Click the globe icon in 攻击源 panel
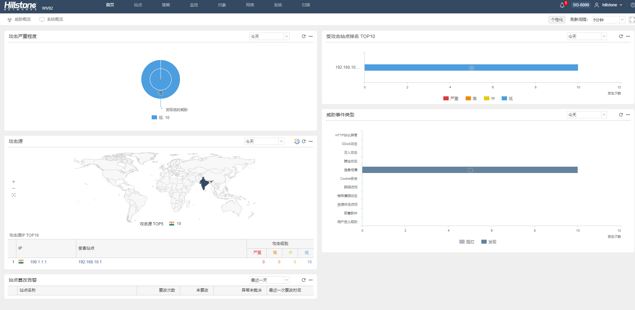 [297, 141]
